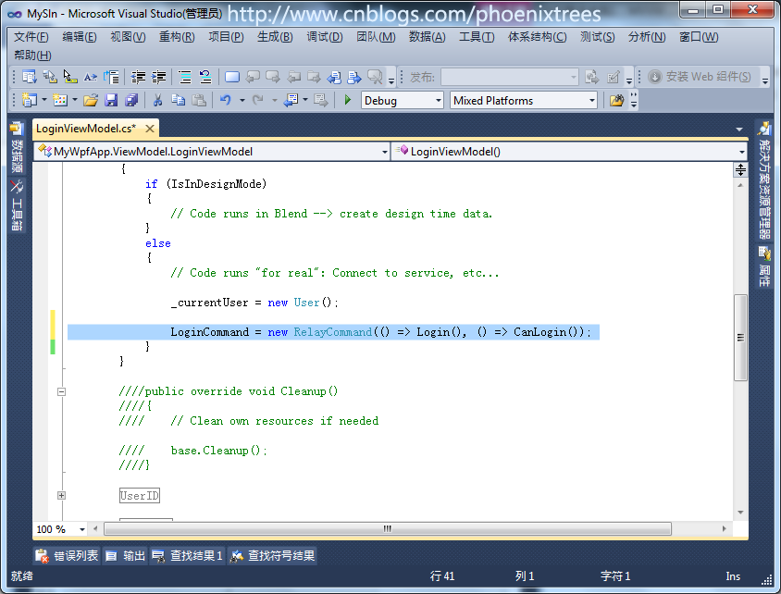Viewport: 781px width, 594px height.
Task: Click the Display Parameter Info toolbar icon
Action: point(50,77)
